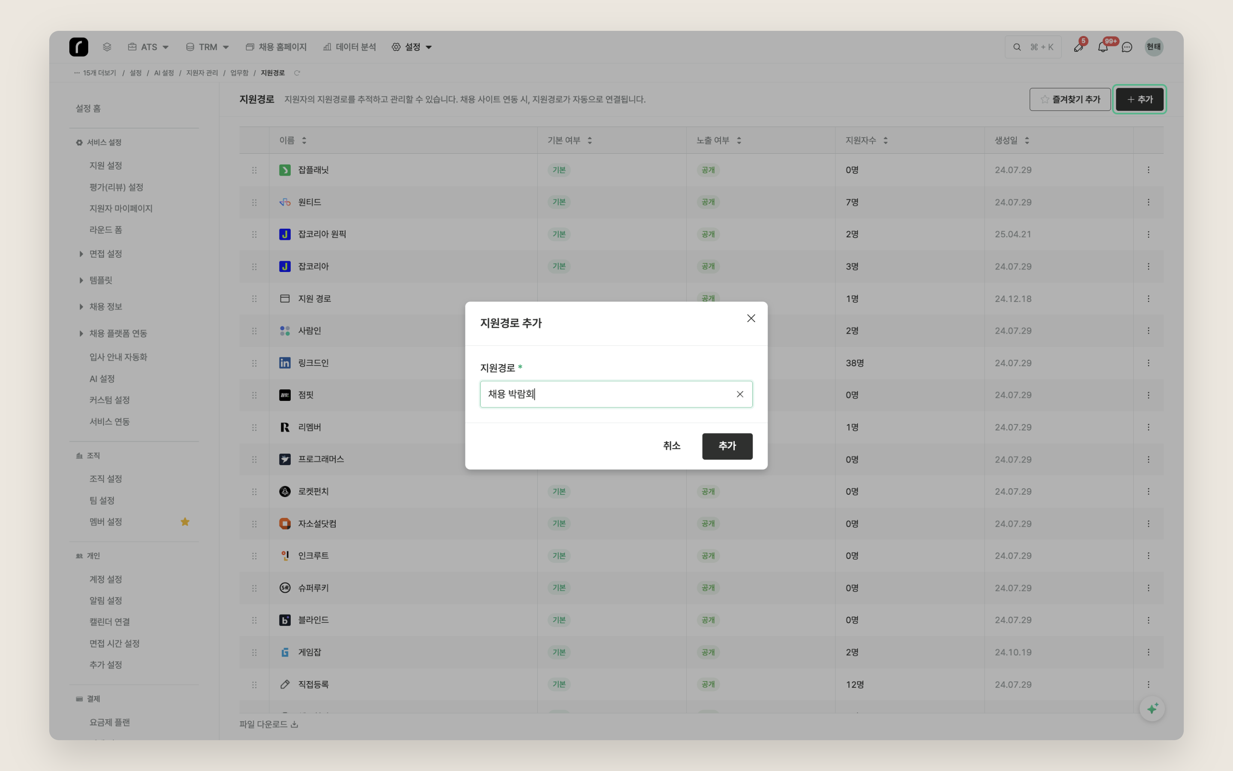The image size is (1233, 771).
Task: Expand 면접 설정 in sidebar
Action: click(x=81, y=254)
